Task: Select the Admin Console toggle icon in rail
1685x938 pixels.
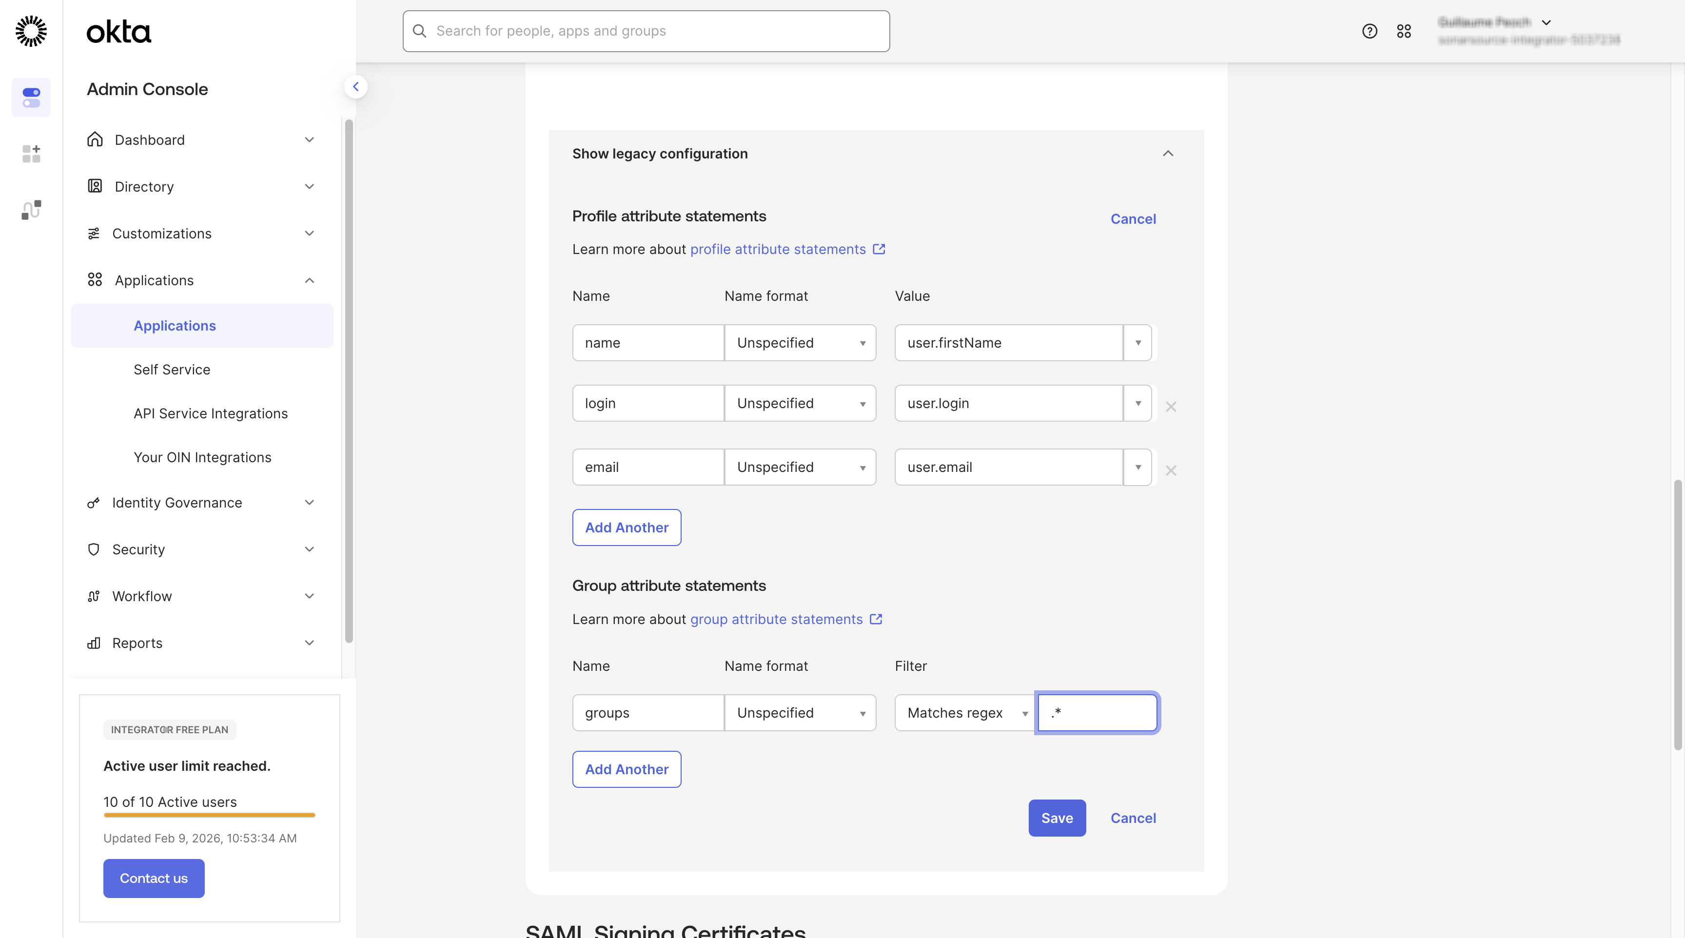Action: [31, 98]
